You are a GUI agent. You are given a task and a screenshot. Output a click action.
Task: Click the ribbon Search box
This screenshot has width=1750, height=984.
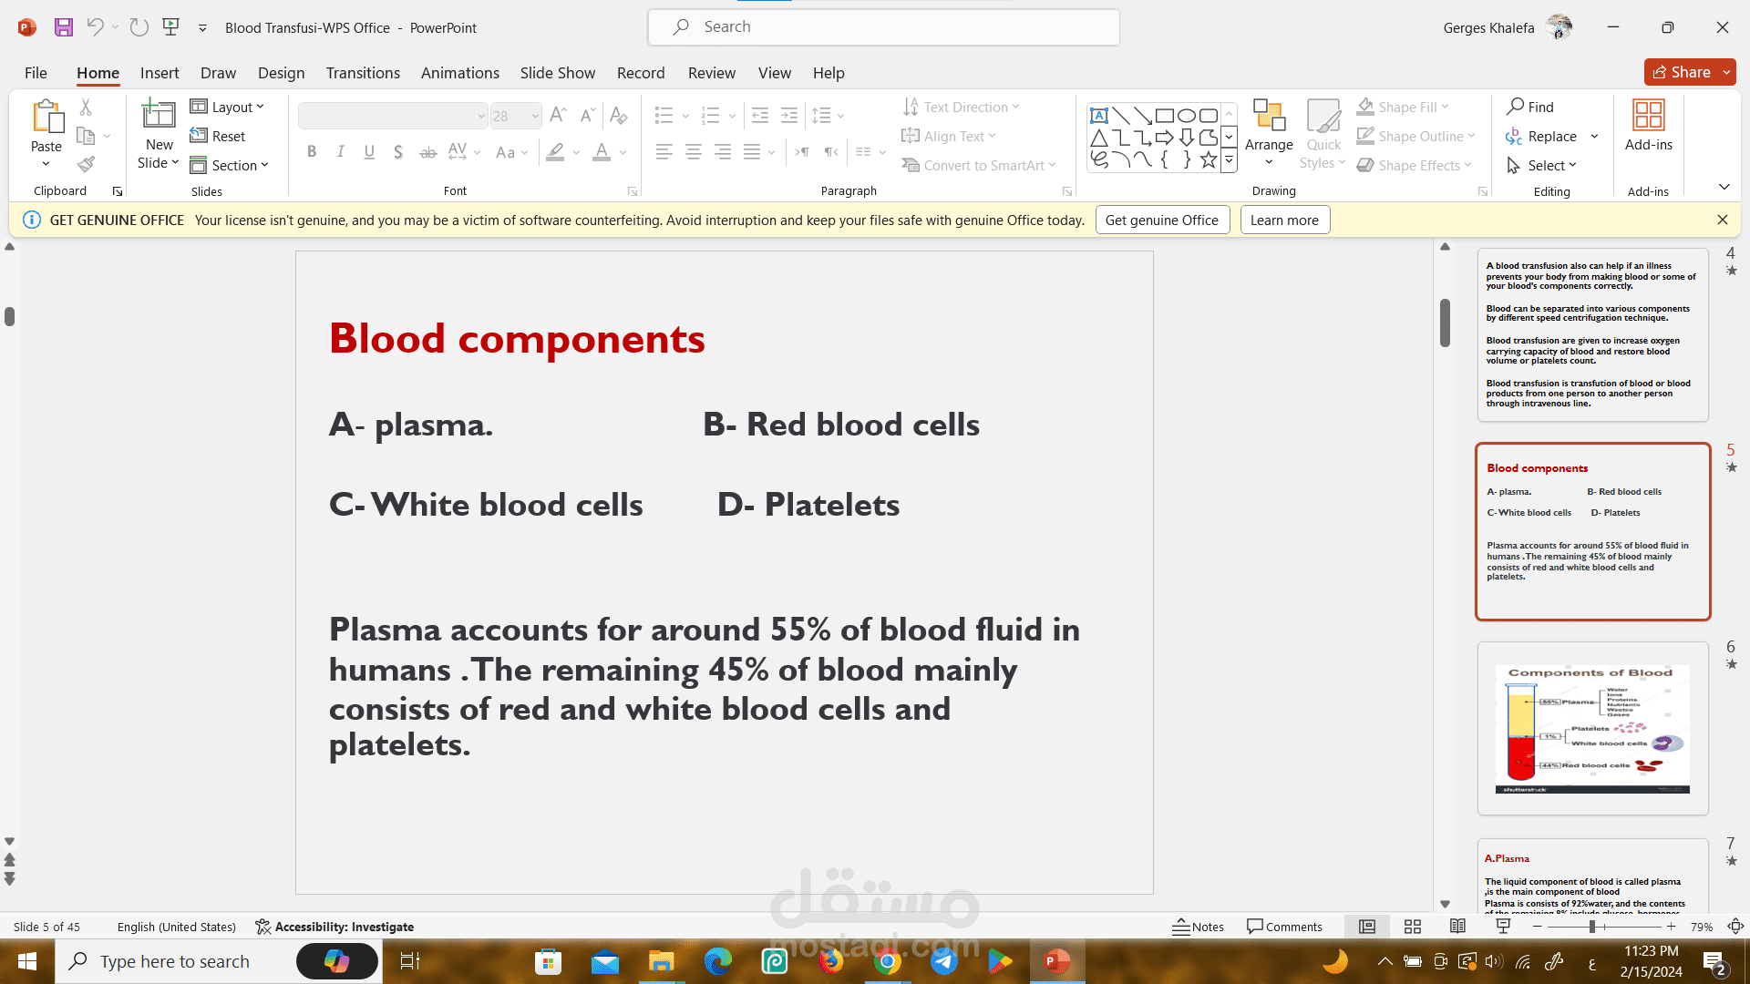point(883,27)
